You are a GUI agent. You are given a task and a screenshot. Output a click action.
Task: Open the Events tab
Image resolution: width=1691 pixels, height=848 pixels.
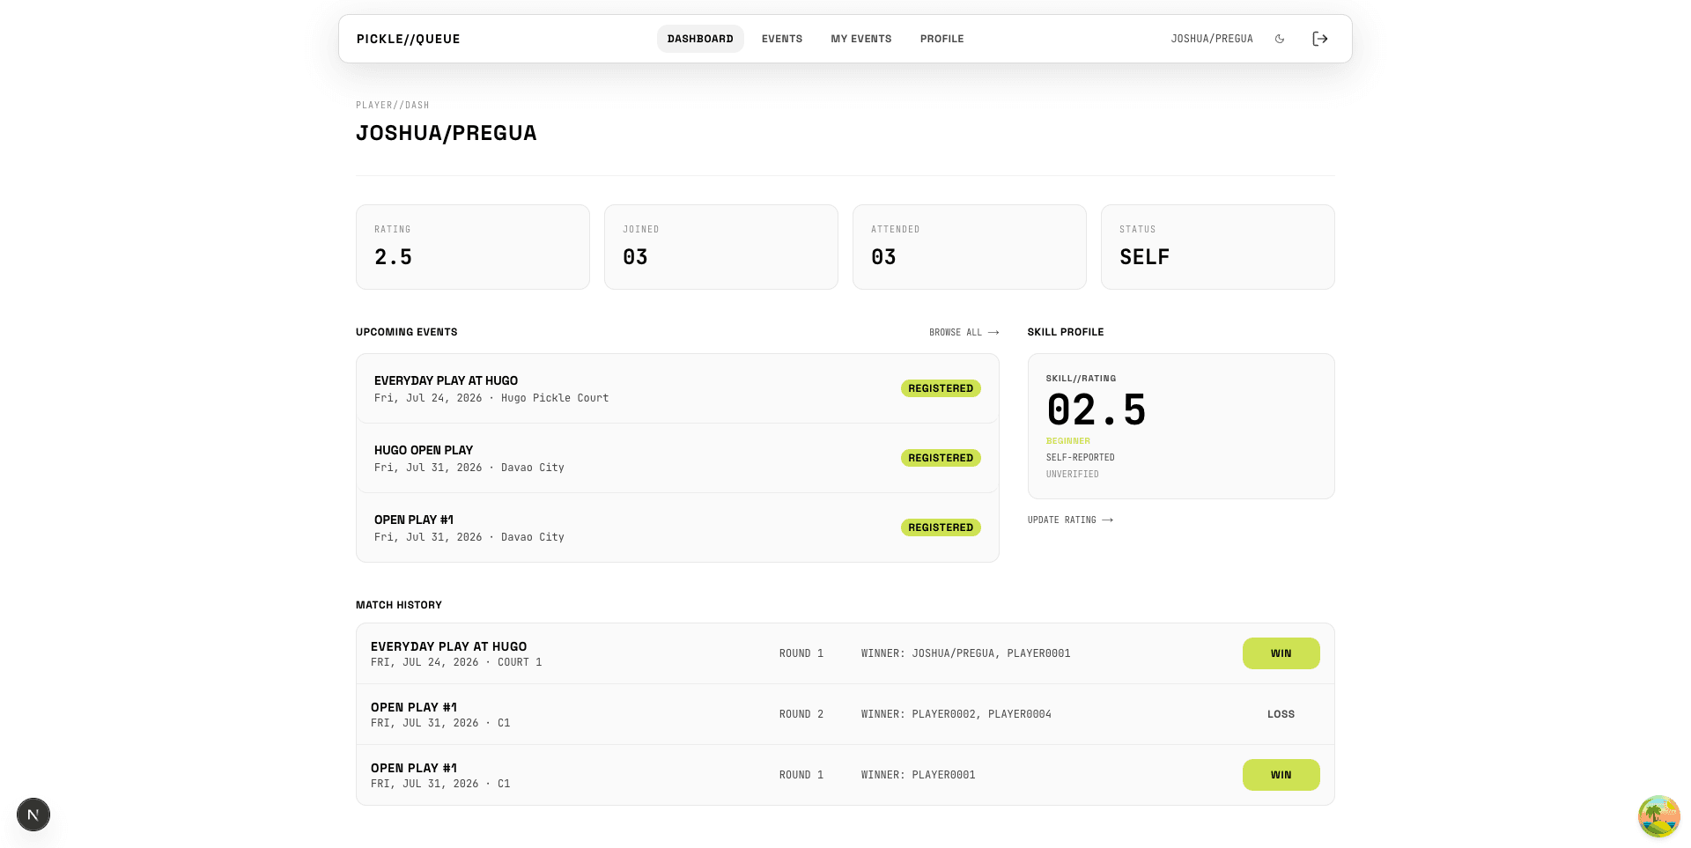782,39
